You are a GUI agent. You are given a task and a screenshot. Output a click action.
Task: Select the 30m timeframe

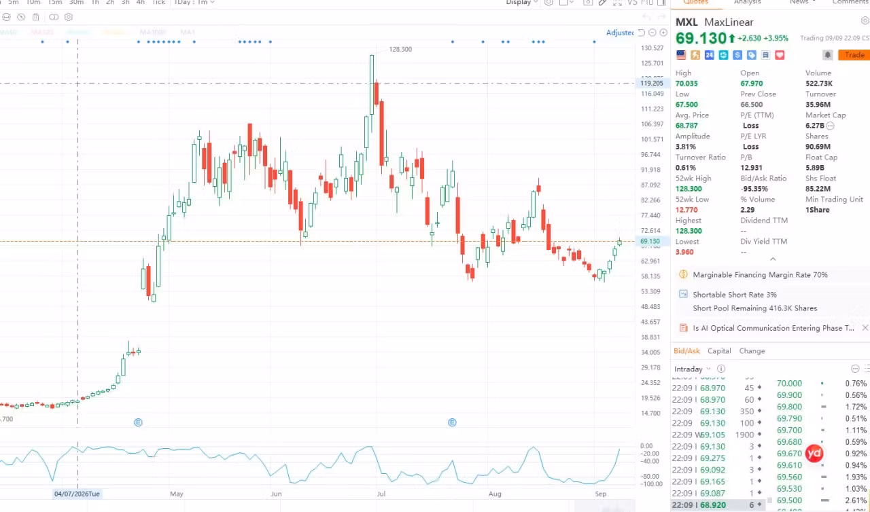pyautogui.click(x=76, y=3)
